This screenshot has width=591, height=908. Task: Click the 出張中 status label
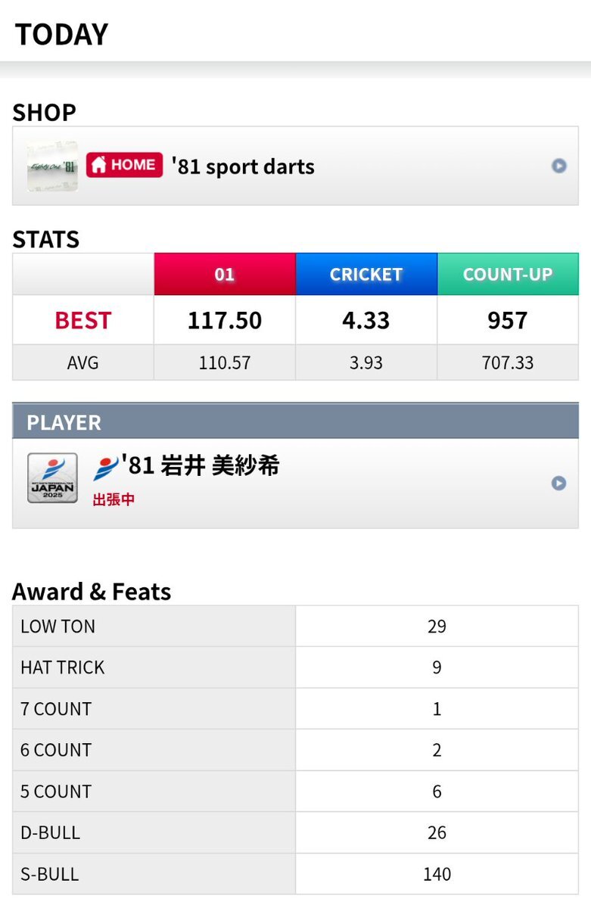[x=114, y=500]
